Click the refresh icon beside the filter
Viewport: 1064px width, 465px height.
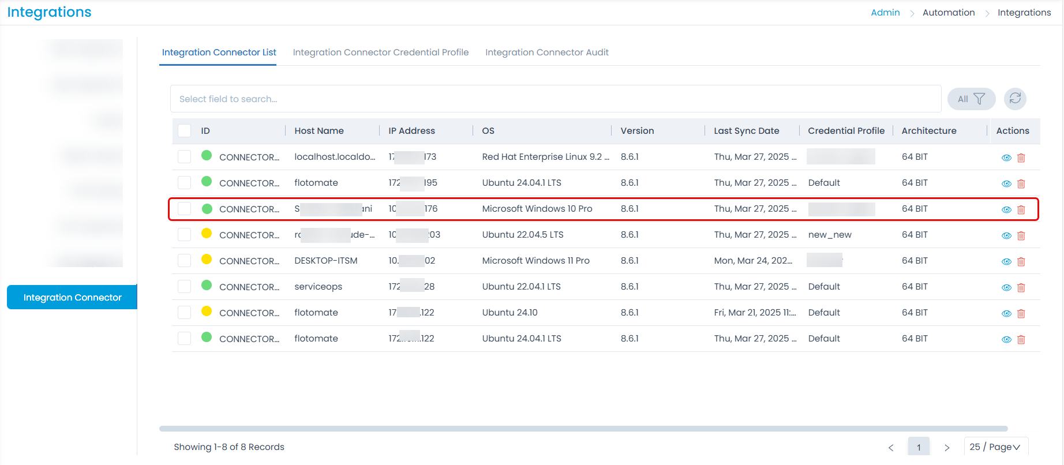(1015, 99)
